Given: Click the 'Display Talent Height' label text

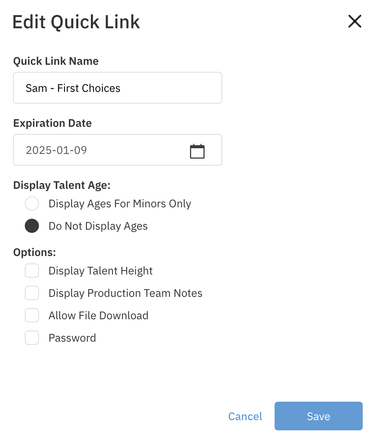Looking at the screenshot, I should coord(100,271).
